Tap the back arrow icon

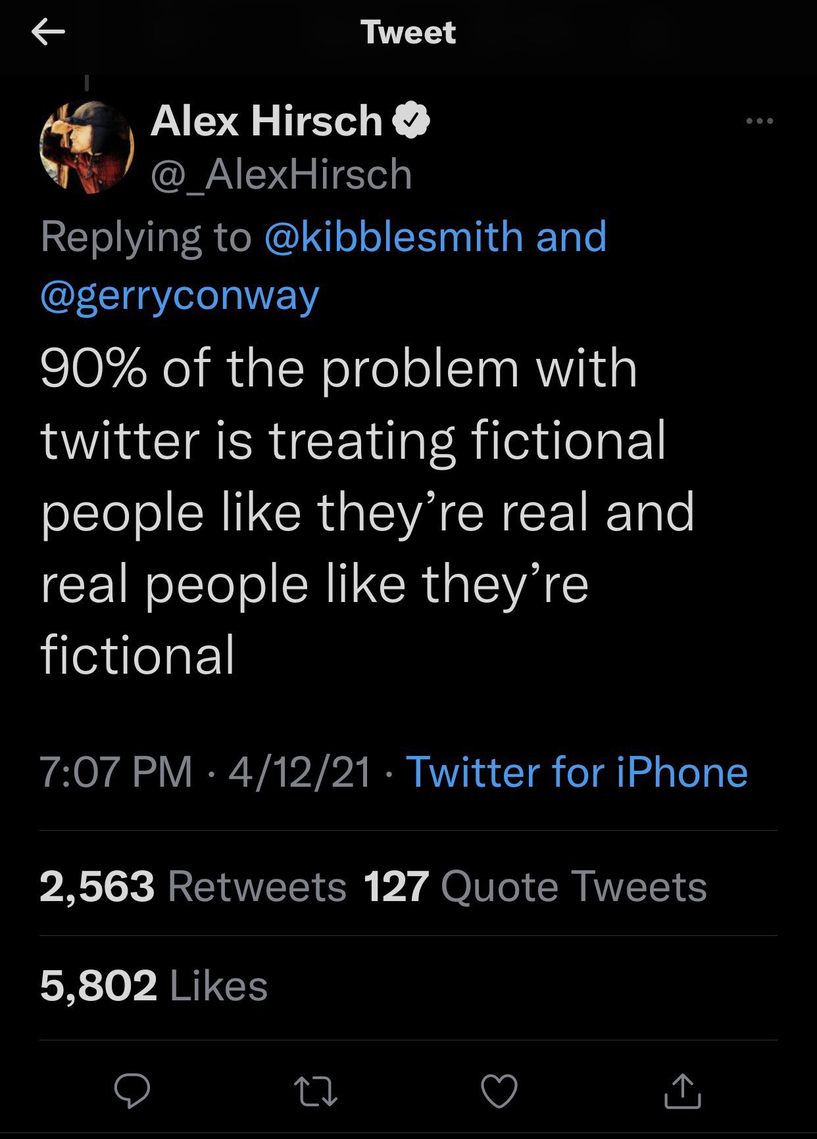click(x=48, y=32)
